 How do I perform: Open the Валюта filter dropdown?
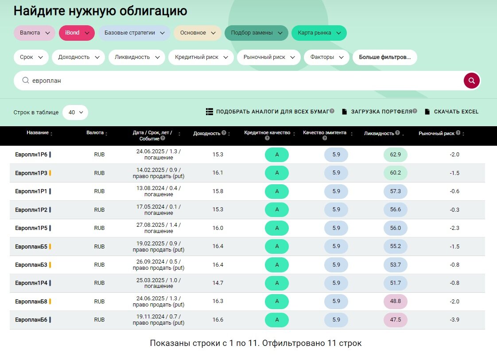tap(35, 33)
